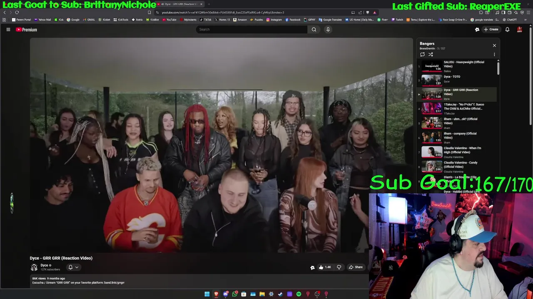
Task: Open the account avatar menu
Action: click(519, 29)
